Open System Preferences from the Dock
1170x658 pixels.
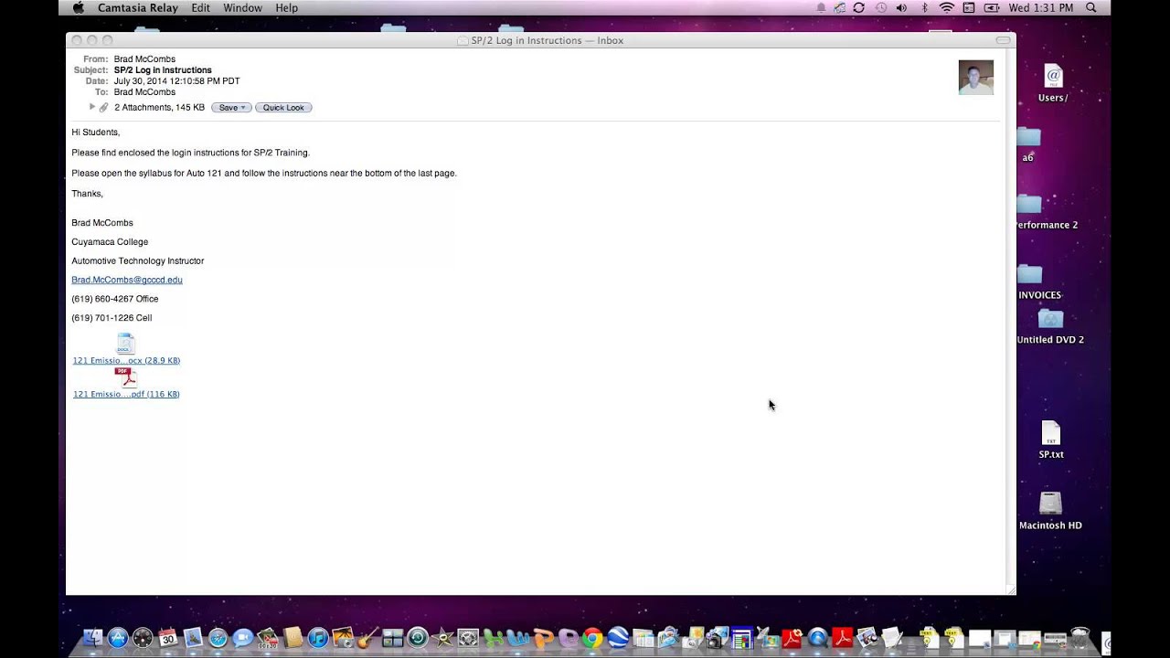[467, 638]
